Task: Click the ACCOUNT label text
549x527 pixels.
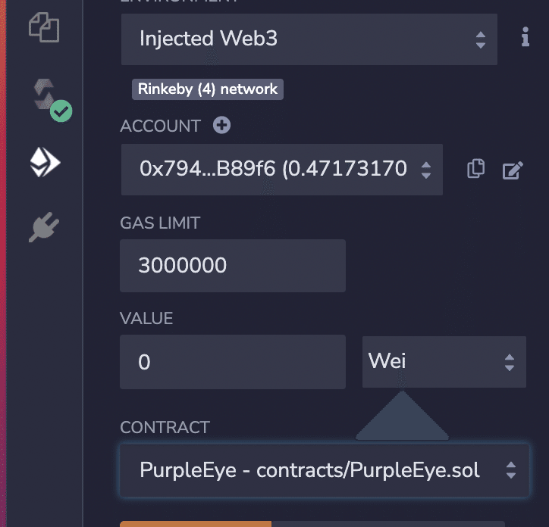Action: pyautogui.click(x=161, y=126)
